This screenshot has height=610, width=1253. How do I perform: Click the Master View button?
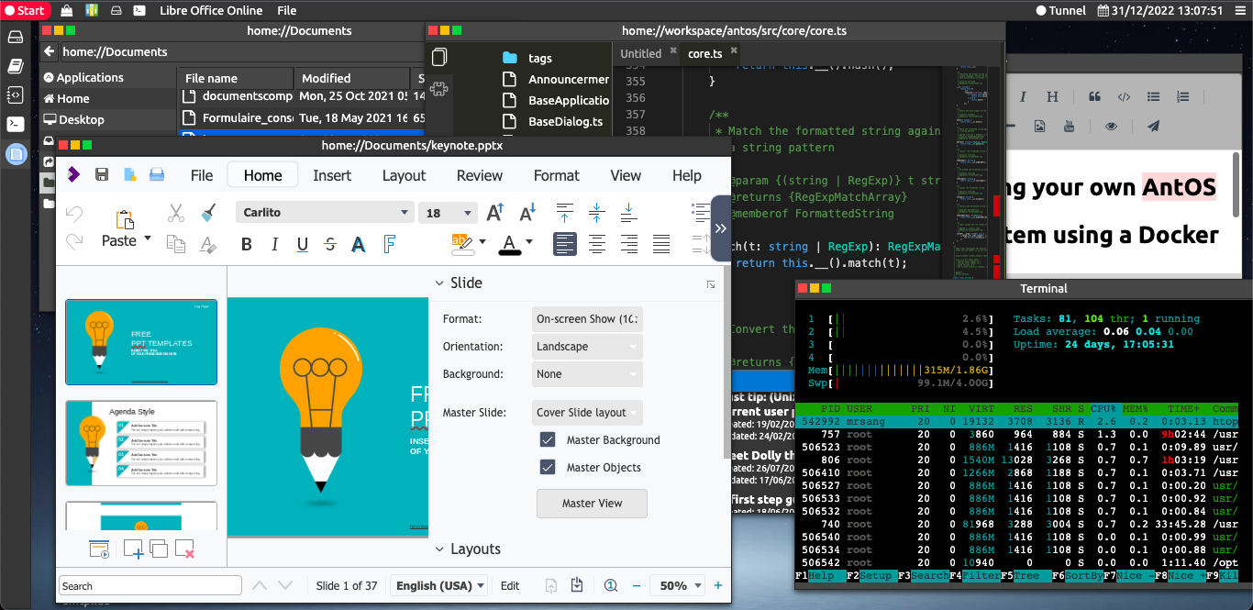click(x=592, y=504)
